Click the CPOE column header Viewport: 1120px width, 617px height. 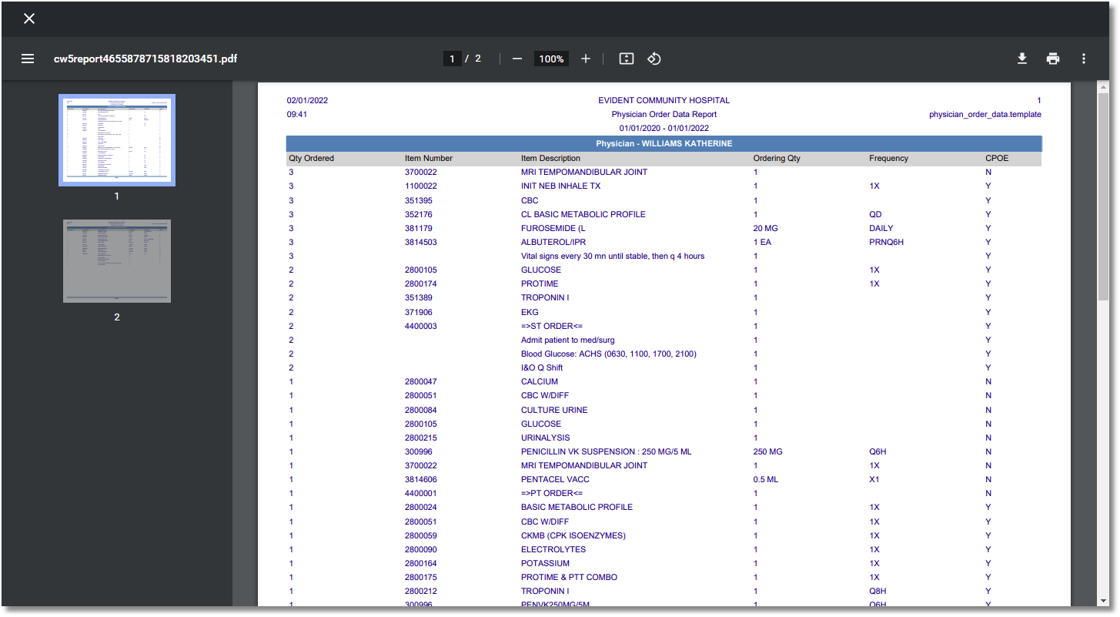997,158
